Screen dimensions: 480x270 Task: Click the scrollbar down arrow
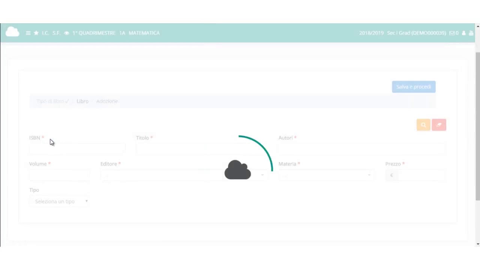pyautogui.click(x=477, y=244)
